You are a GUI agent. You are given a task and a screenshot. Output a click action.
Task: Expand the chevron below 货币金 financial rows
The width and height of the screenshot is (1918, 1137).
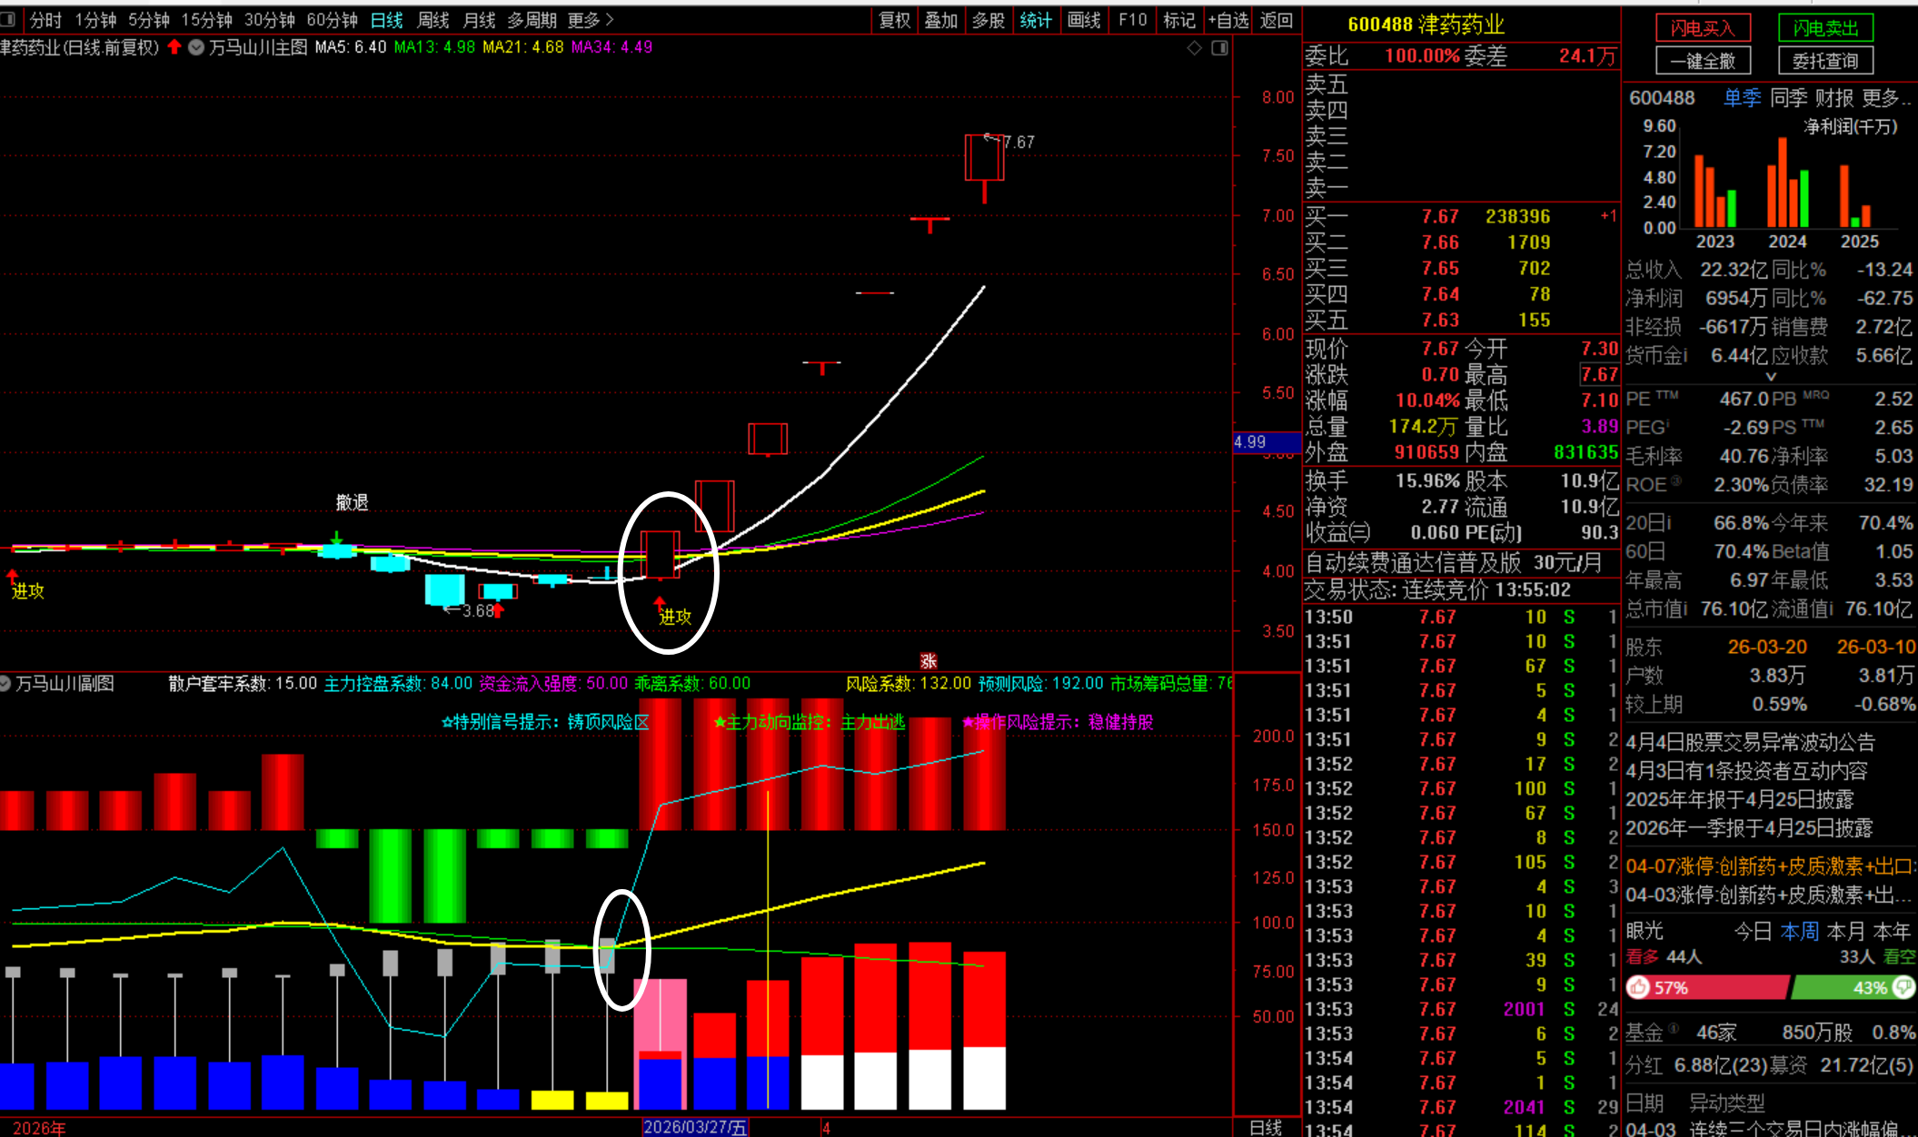tap(1770, 376)
